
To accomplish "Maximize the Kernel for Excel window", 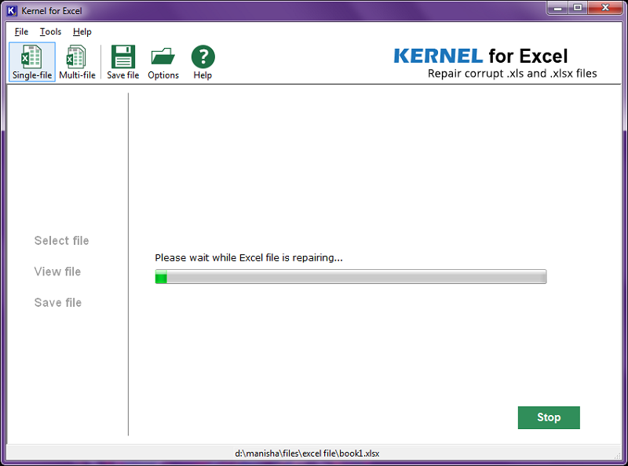I will pos(578,8).
